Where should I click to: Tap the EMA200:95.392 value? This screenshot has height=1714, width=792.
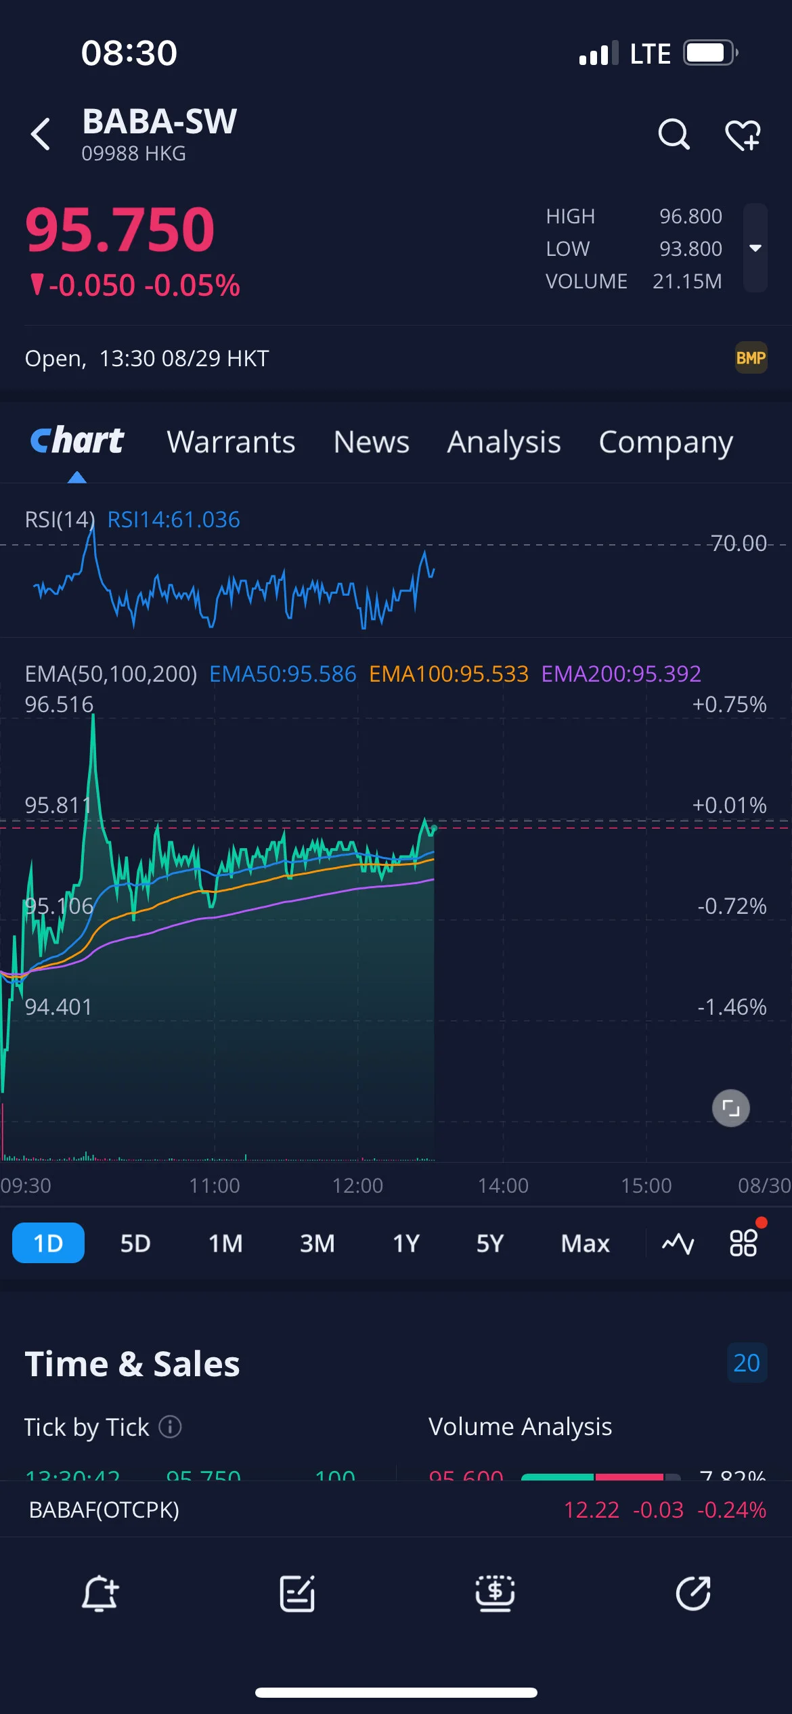point(621,674)
